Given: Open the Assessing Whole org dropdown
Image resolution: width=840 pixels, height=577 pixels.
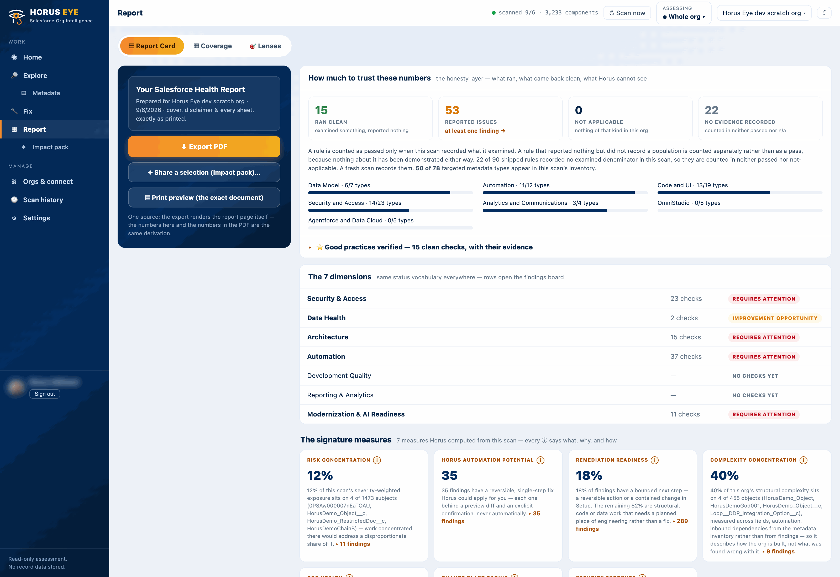Looking at the screenshot, I should pos(684,13).
